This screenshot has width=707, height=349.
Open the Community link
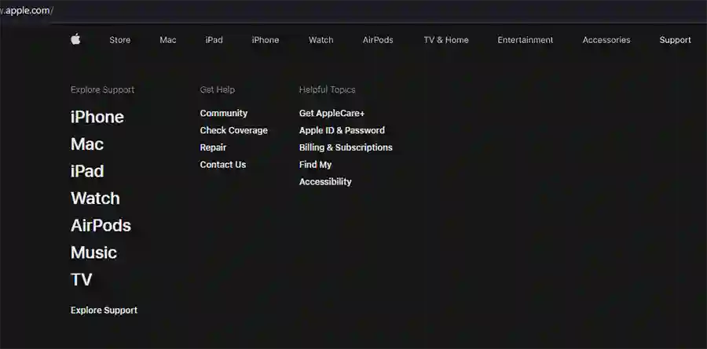pyautogui.click(x=224, y=113)
